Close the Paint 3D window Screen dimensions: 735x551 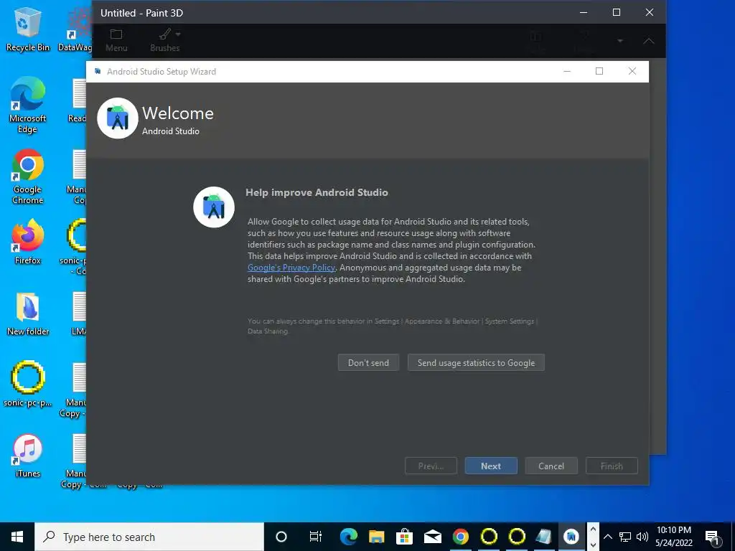(x=649, y=13)
